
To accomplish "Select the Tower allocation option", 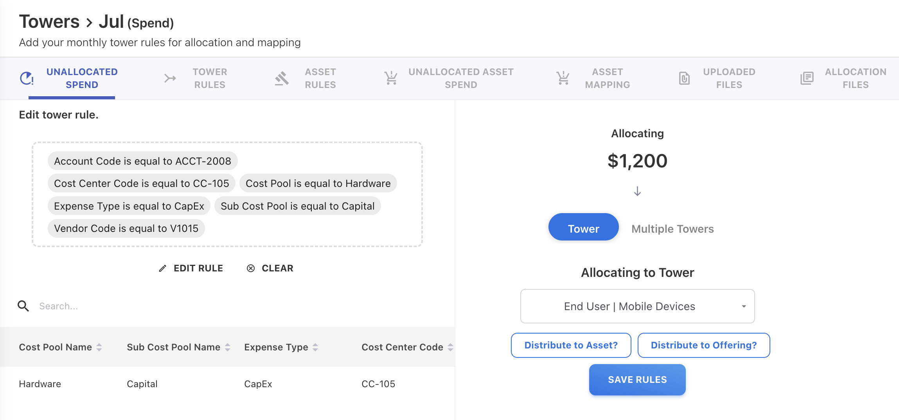I will (583, 229).
